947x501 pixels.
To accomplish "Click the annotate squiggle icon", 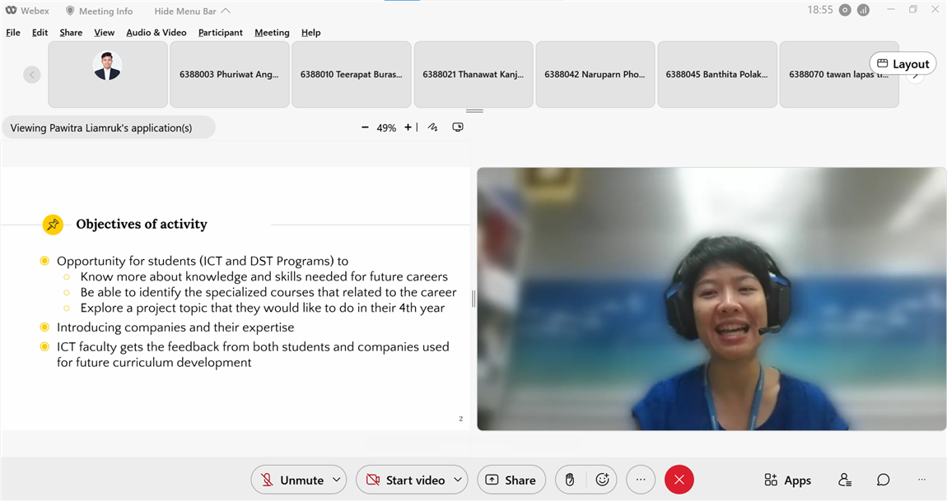I will tap(432, 128).
